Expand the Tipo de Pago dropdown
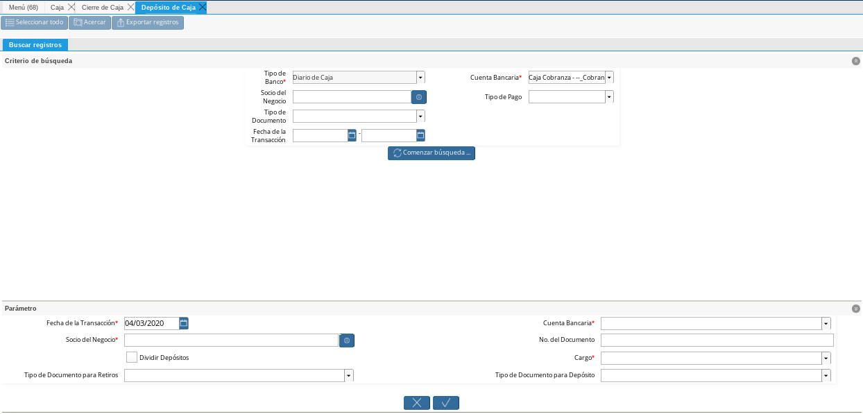Image resolution: width=863 pixels, height=414 pixels. click(x=609, y=97)
